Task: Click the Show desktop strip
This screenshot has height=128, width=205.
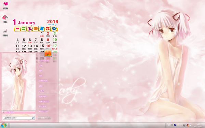Action: pos(204,125)
